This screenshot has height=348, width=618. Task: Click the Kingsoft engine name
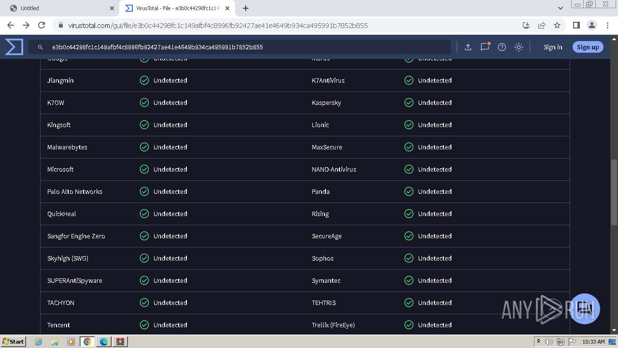pos(59,125)
